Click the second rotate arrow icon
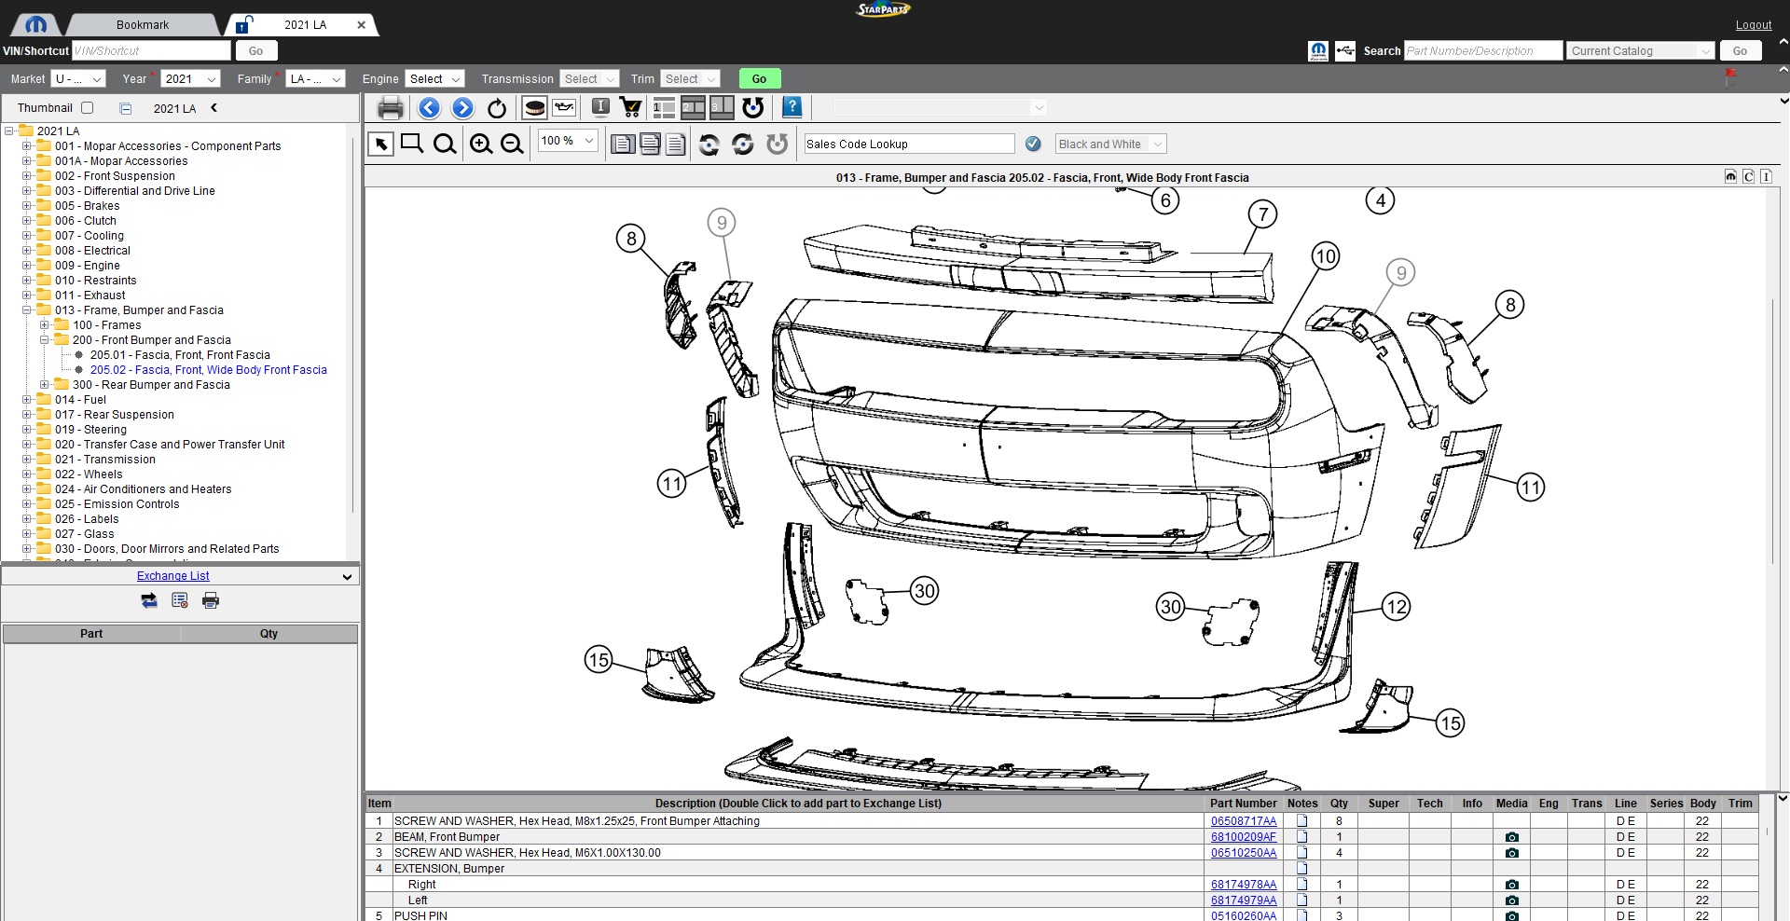 click(742, 144)
